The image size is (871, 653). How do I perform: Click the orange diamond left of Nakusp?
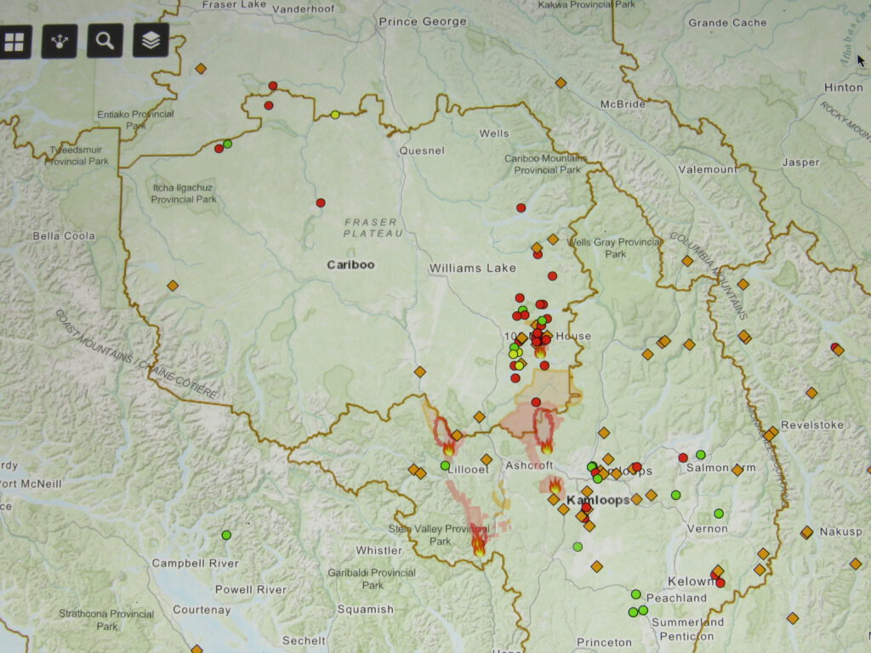[806, 532]
